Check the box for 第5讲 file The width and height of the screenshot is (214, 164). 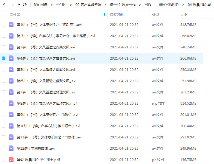(x=4, y=70)
